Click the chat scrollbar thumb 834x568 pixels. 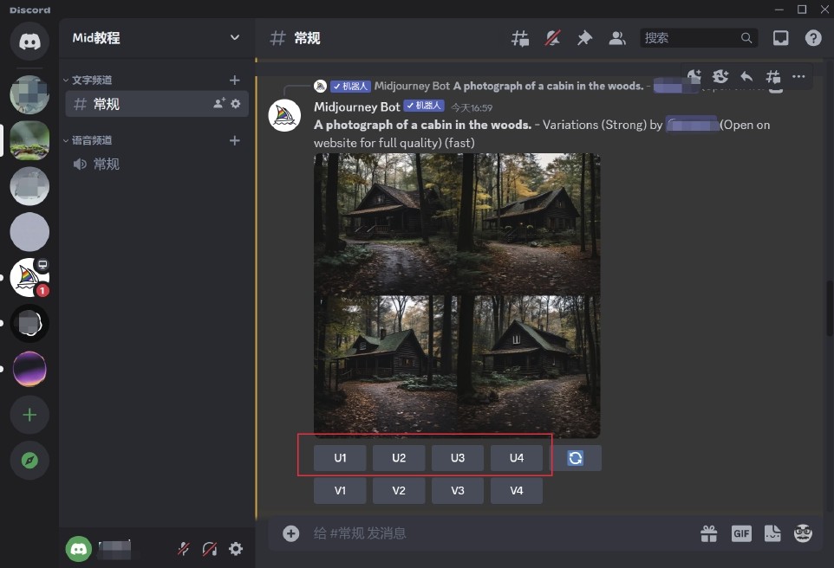(x=829, y=309)
